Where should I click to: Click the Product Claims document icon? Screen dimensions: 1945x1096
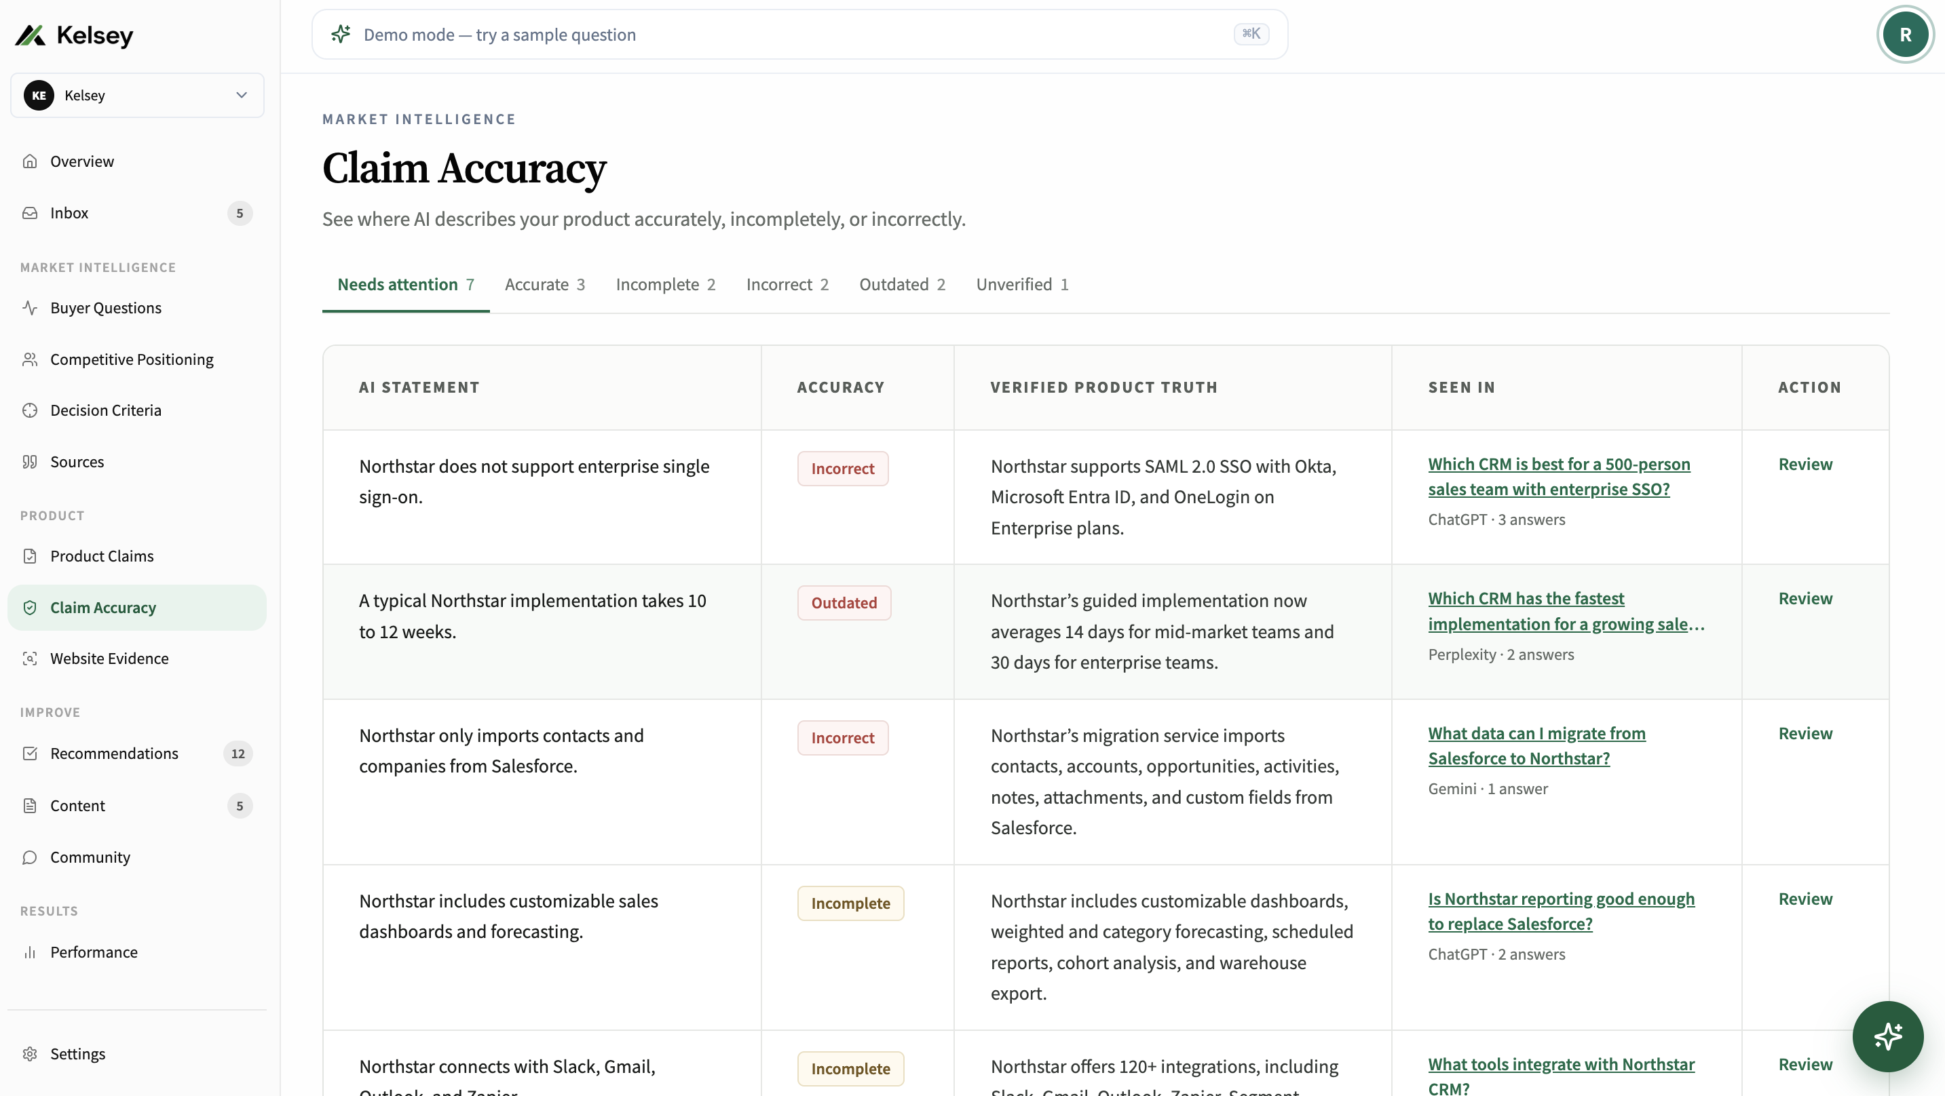point(31,556)
